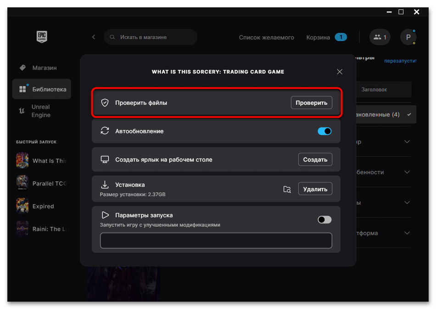
Task: Open Список желаемого
Action: (266, 37)
